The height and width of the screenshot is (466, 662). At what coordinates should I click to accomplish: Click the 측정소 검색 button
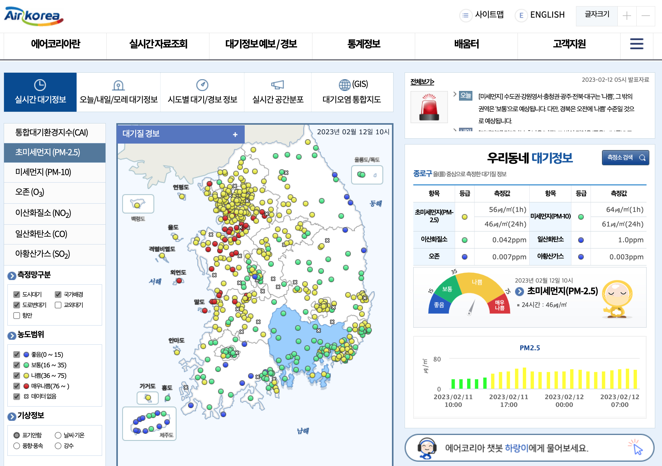(625, 157)
